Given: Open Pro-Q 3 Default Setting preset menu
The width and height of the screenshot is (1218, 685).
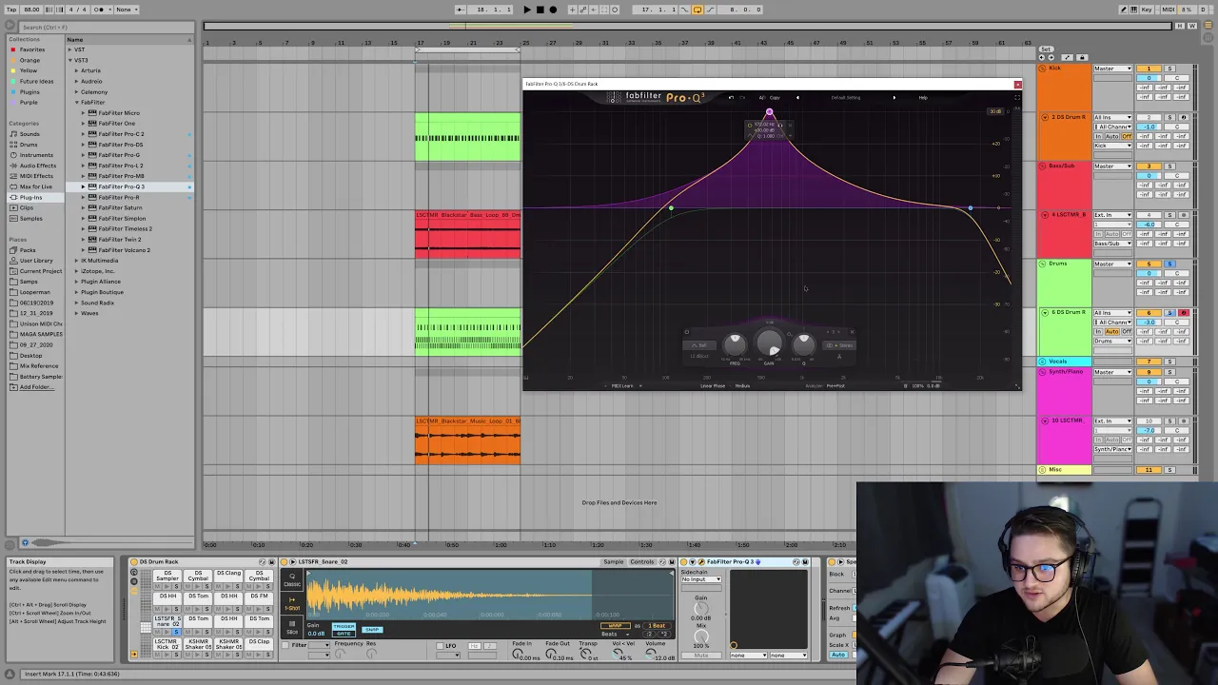Looking at the screenshot, I should pos(846,97).
